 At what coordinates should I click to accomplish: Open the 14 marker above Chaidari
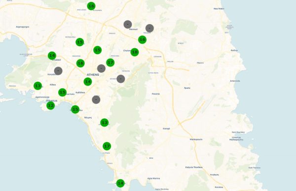[x=52, y=56]
